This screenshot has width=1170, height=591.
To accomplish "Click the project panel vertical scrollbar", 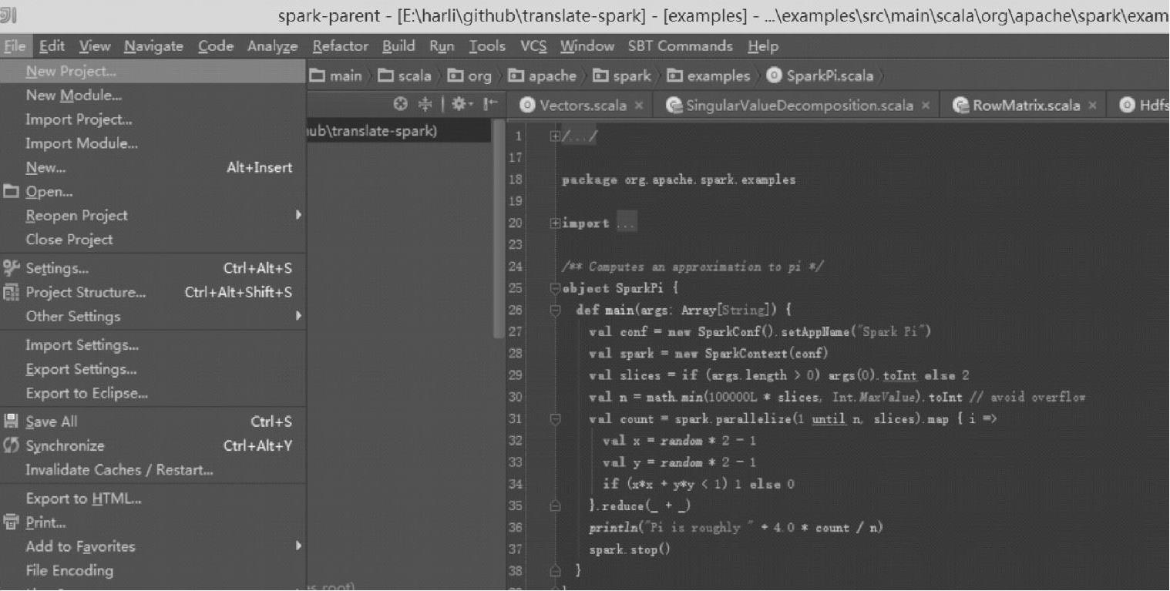I will 499,231.
